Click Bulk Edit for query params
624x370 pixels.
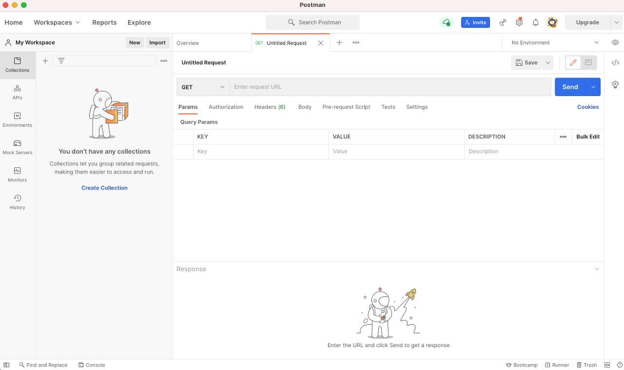(588, 136)
